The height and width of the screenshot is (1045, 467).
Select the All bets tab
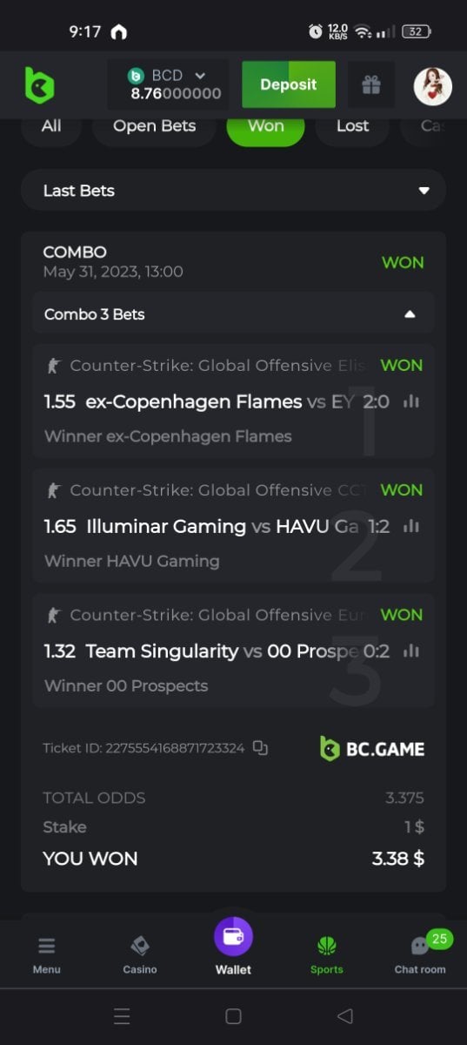point(51,125)
